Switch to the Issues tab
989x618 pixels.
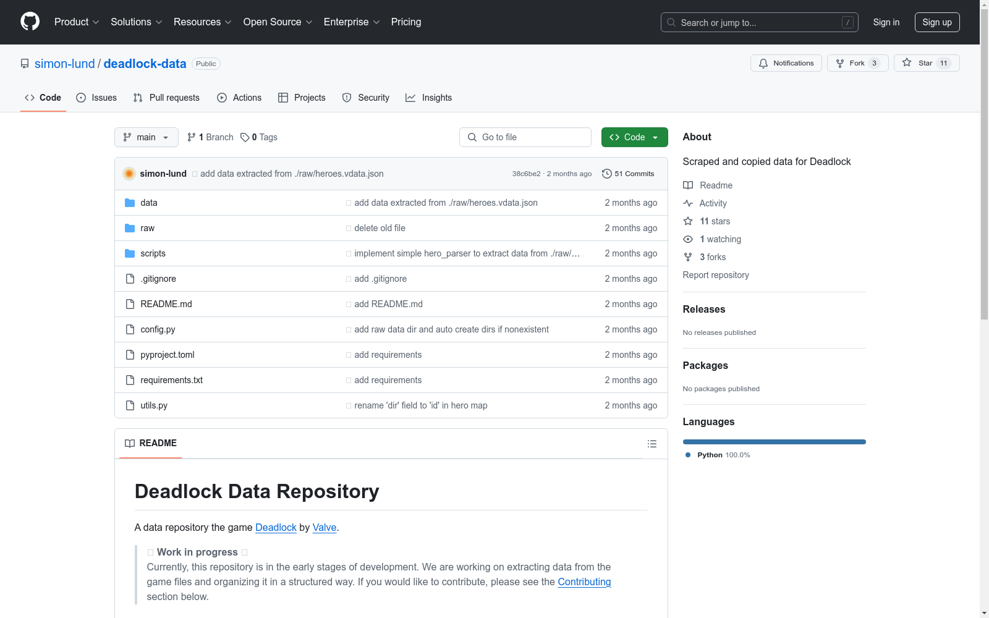coord(96,98)
